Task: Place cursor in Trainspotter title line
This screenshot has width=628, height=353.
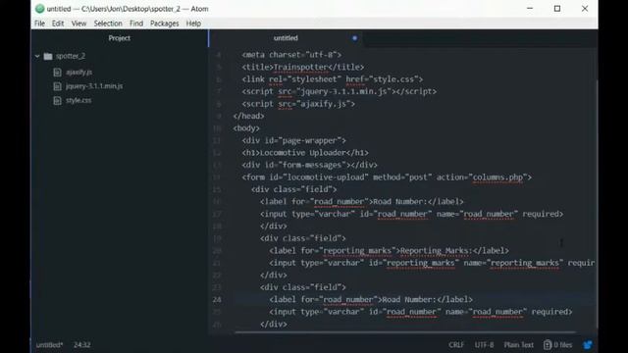Action: [x=303, y=68]
